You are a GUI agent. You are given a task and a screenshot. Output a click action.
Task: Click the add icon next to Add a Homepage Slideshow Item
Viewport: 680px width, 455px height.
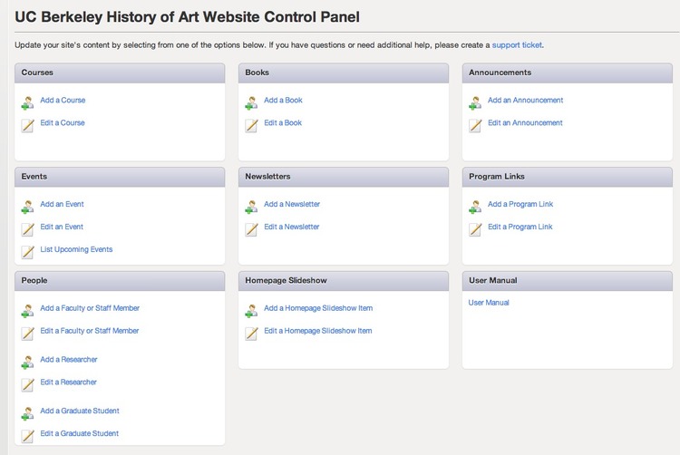[251, 311]
